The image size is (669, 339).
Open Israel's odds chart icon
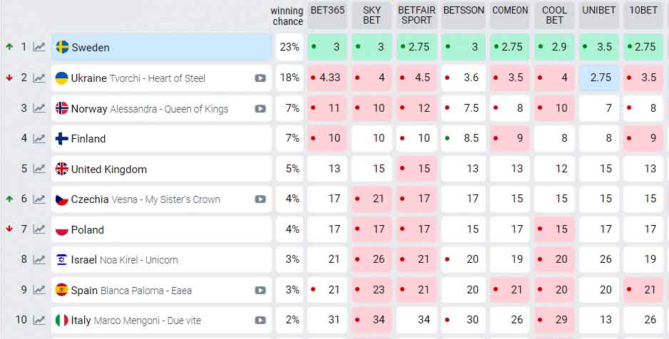pos(39,259)
